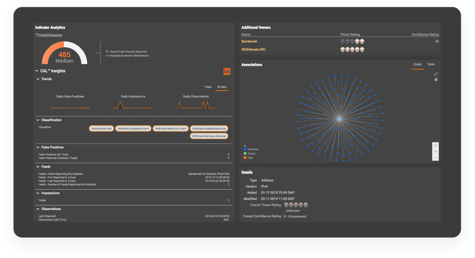Click the Name column header in Additional Owners
The height and width of the screenshot is (258, 475).
[246, 34]
